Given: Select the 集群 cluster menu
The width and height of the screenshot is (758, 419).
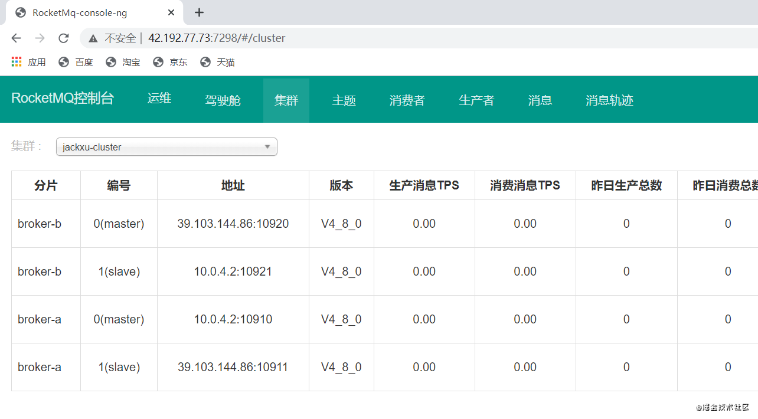Looking at the screenshot, I should point(286,100).
